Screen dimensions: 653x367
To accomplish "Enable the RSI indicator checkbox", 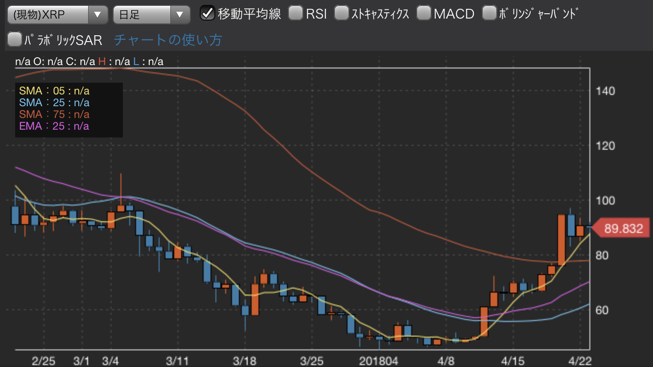I will (x=295, y=13).
